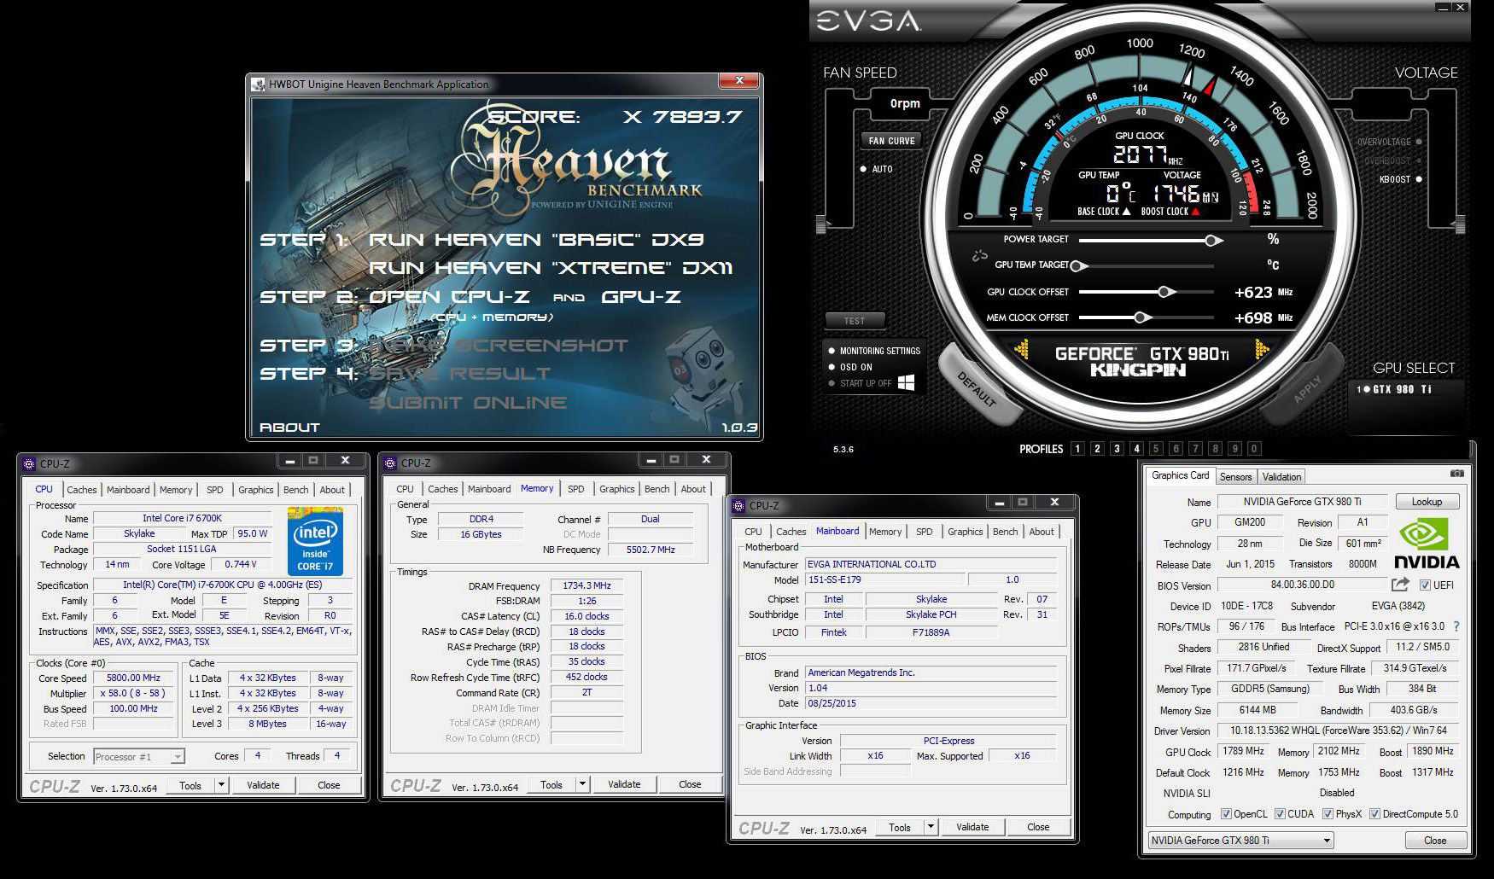Screen dimensions: 1494x879
Task: Click the GPU CLOCK OFFSET slider handle
Action: 1165,292
